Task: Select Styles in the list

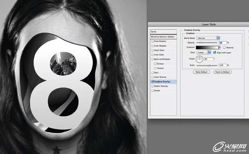Action: point(163,31)
